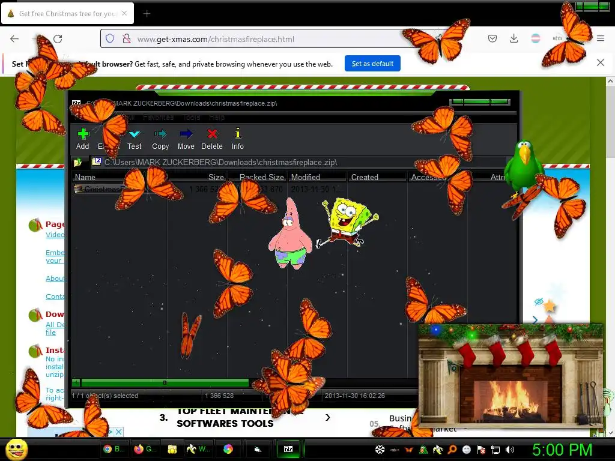This screenshot has height=461, width=615.
Task: Select the "Get free Christmas tree" browser tab
Action: (x=67, y=14)
